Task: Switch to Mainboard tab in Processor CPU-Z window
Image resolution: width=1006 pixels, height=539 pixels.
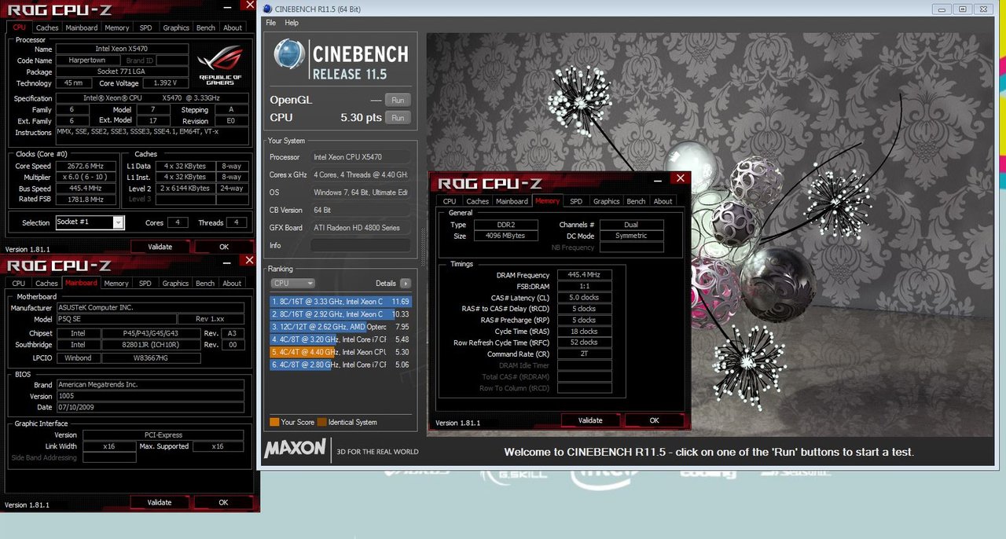Action: click(x=81, y=27)
